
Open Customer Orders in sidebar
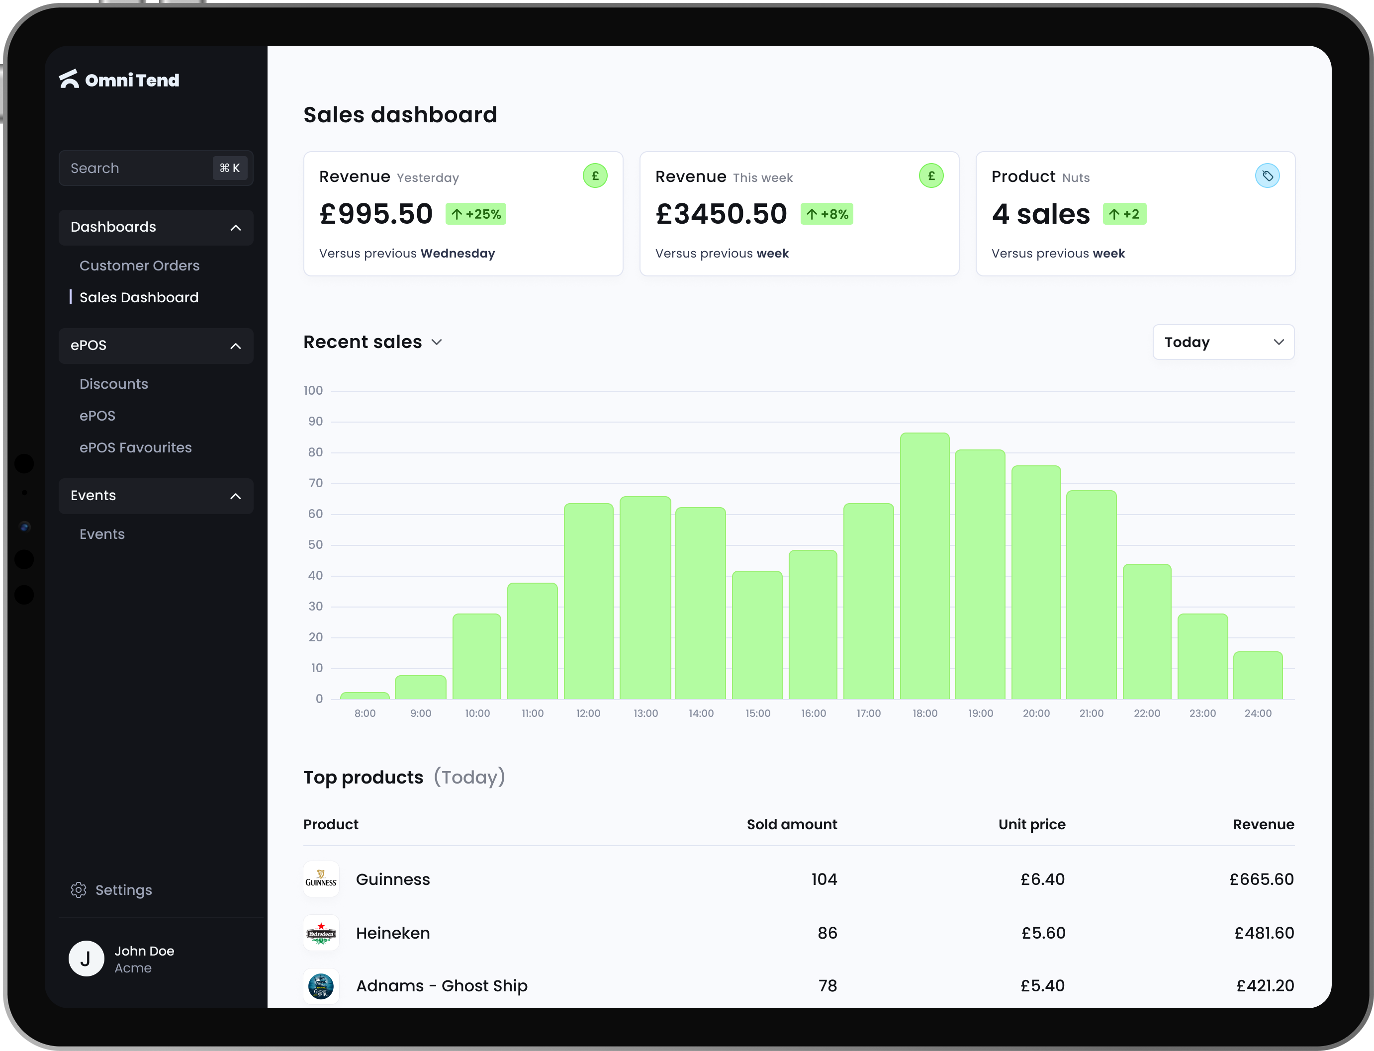139,266
